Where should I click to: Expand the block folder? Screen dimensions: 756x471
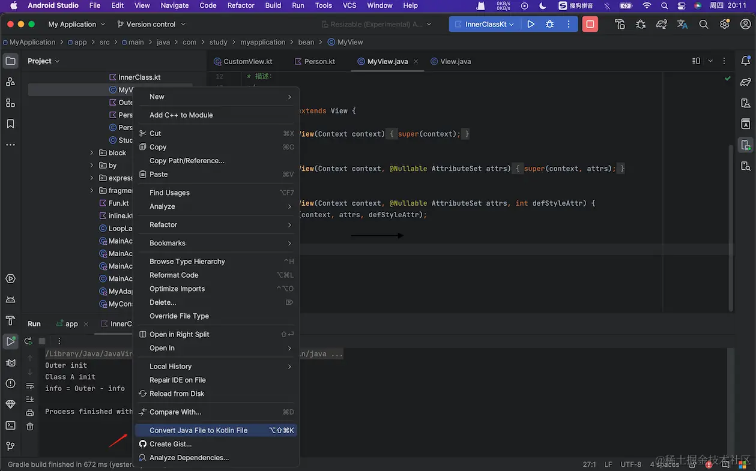click(x=92, y=153)
